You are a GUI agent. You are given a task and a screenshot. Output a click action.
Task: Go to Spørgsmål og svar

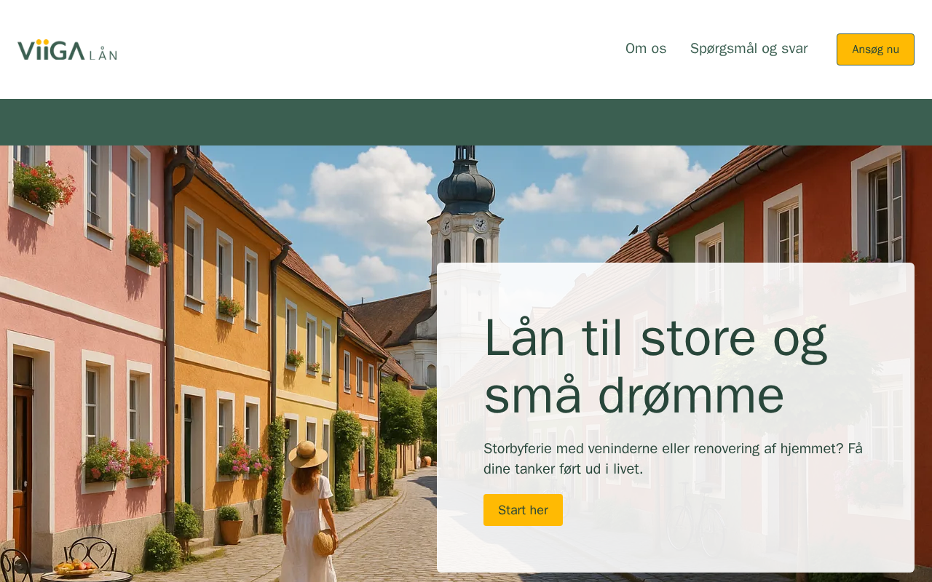tap(749, 49)
